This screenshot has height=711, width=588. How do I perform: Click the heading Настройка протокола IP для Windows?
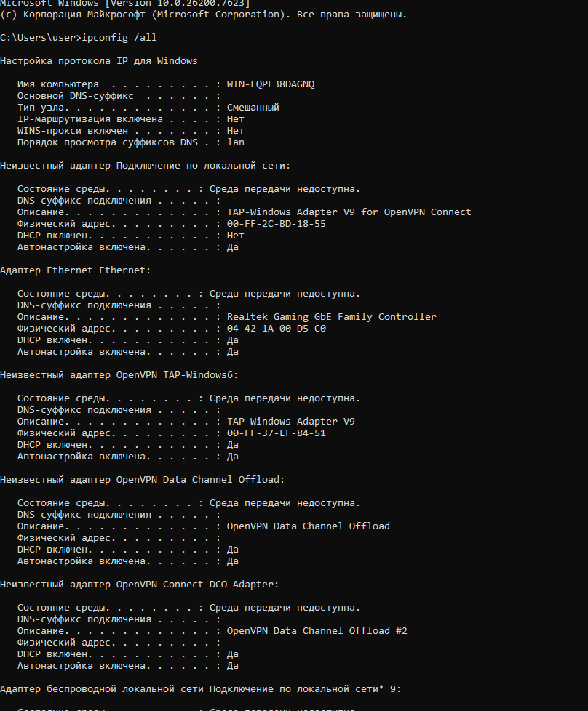pos(99,60)
